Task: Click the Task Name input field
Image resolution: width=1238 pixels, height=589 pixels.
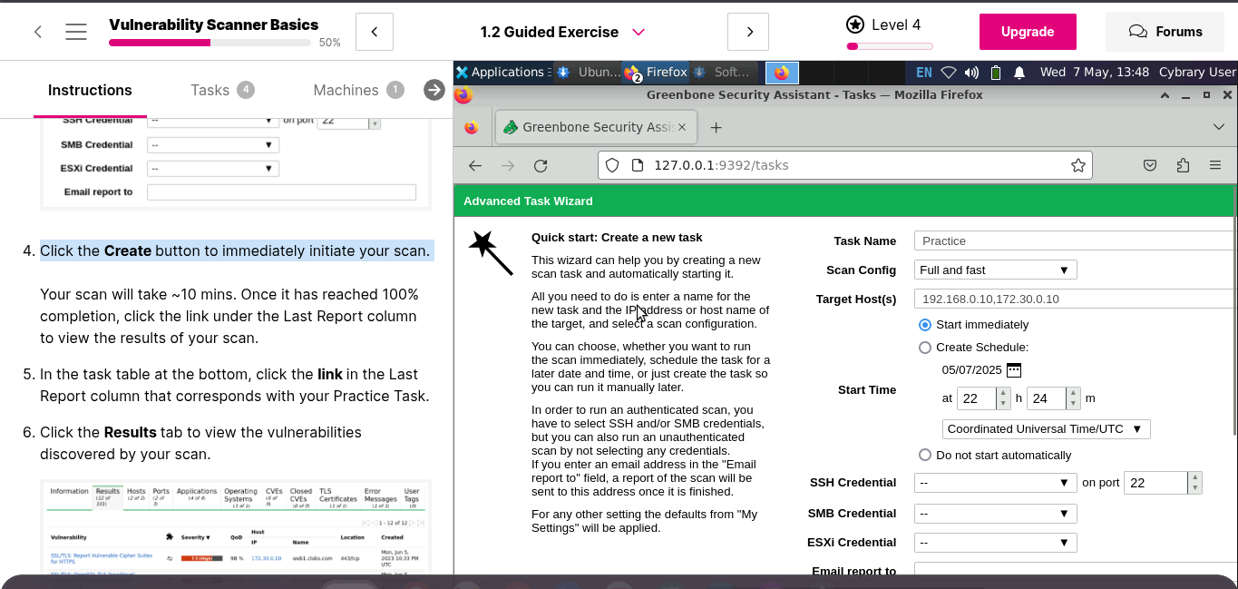Action: click(x=1075, y=241)
